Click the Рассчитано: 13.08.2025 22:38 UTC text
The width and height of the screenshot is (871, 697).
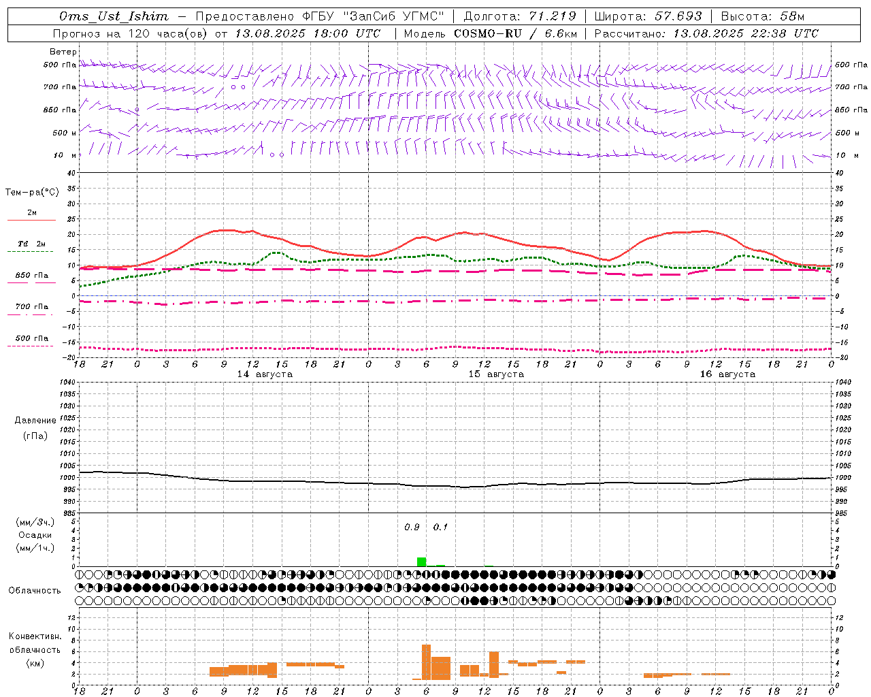(706, 33)
